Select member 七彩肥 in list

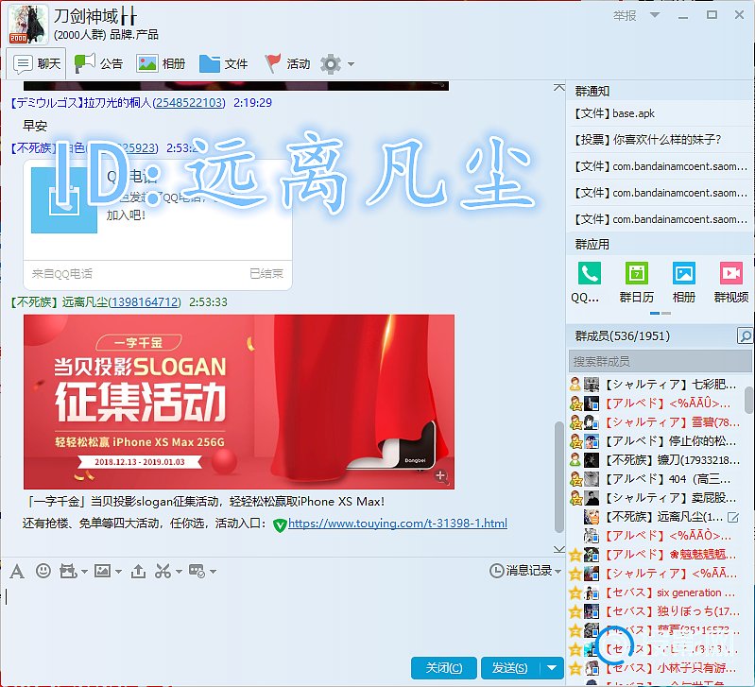point(661,385)
